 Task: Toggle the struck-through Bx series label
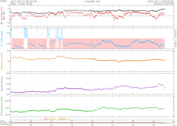pos(4,18)
